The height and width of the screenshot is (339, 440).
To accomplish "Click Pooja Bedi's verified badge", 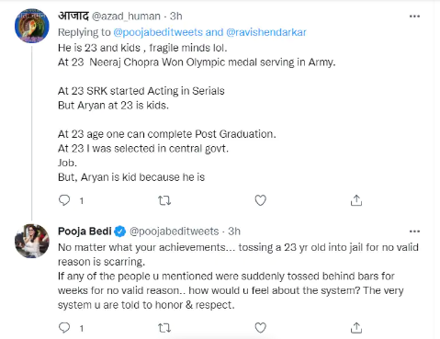I will tap(120, 232).
